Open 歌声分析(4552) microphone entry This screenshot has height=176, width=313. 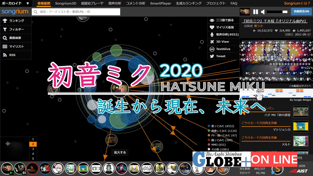(223, 35)
